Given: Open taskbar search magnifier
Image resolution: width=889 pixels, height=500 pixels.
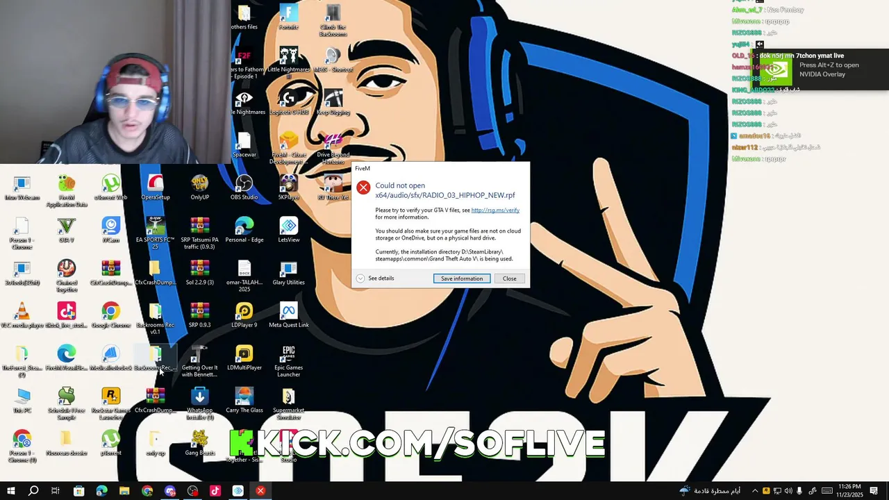Looking at the screenshot, I should click(33, 491).
